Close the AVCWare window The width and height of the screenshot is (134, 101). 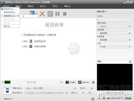pyautogui.click(x=131, y=2)
